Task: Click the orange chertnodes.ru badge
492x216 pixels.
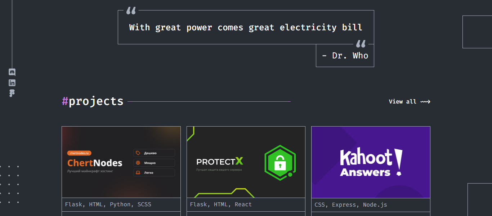Action: point(79,153)
